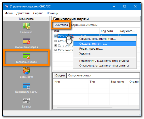
Task: Expand the fourth Сеть эмите row
Action: coord(56,50)
